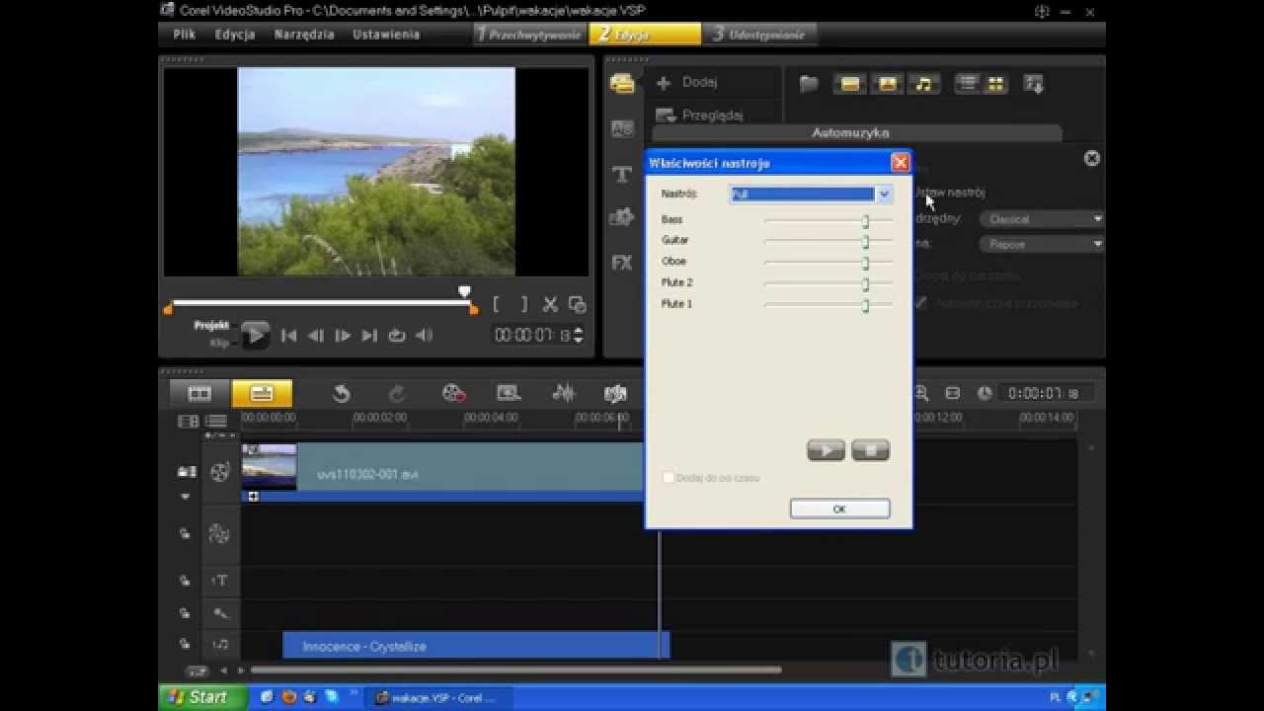Jump to the end of the preview
The height and width of the screenshot is (711, 1264).
click(369, 336)
